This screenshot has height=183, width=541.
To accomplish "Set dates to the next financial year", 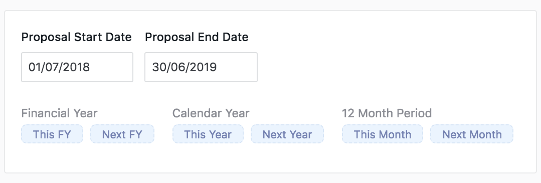I will coord(122,134).
